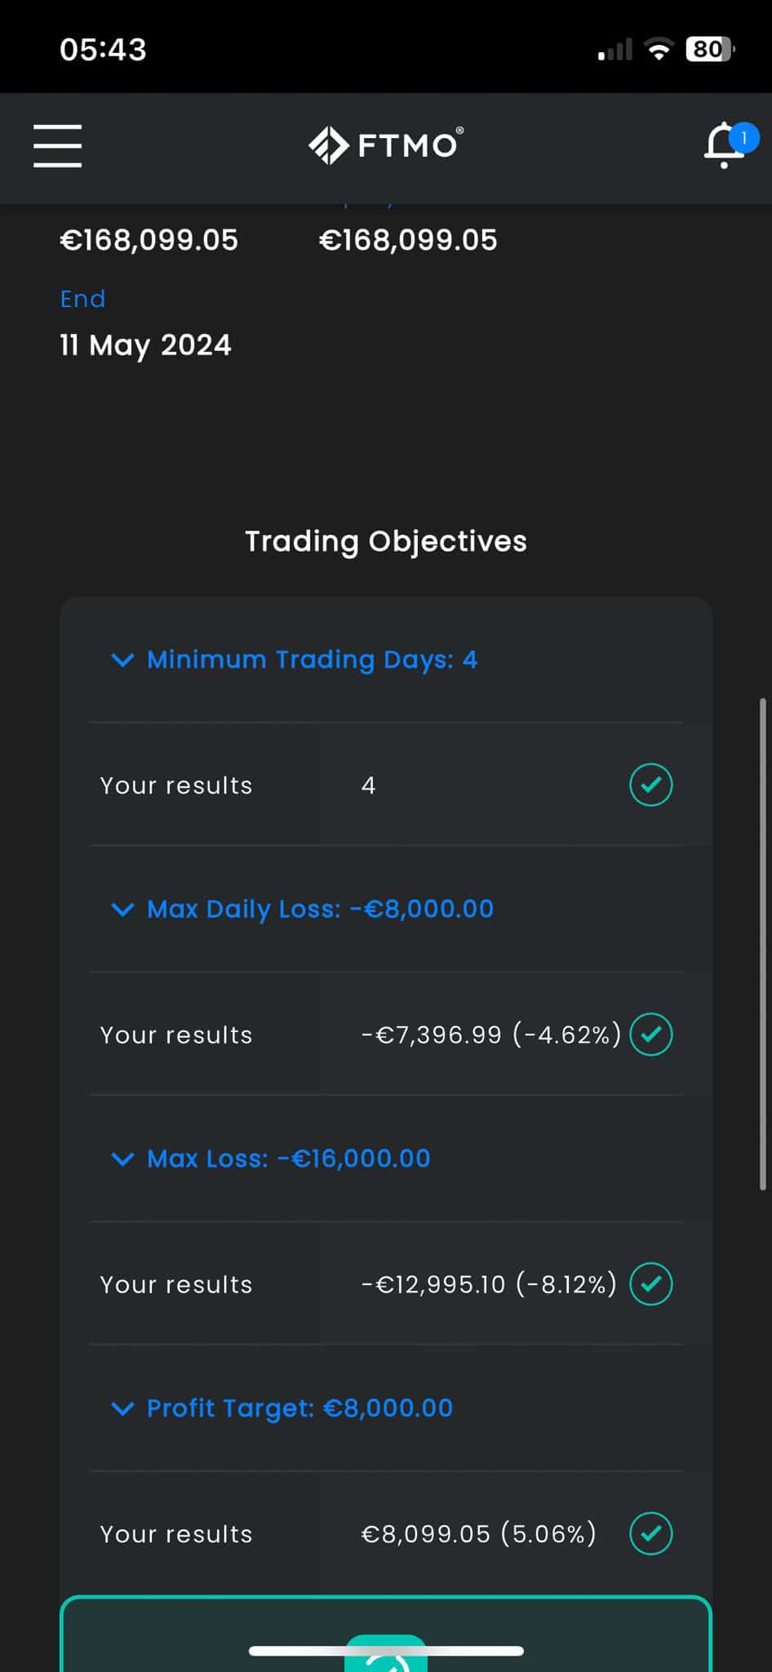Open the hamburger navigation menu
Viewport: 772px width, 1672px height.
tap(57, 146)
